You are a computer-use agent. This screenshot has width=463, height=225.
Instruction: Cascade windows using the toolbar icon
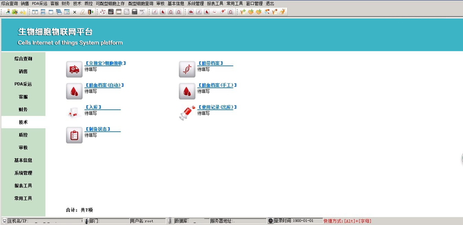pos(59,12)
